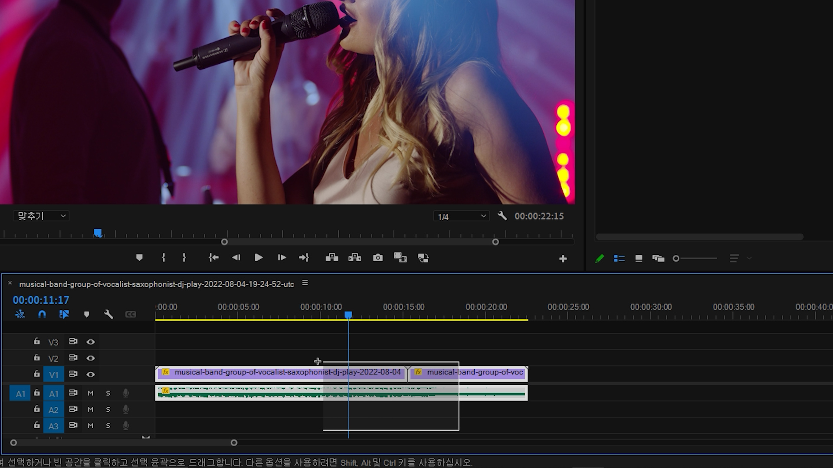Open the playback resolution dropdown showing 1/4
The width and height of the screenshot is (833, 468).
point(461,216)
